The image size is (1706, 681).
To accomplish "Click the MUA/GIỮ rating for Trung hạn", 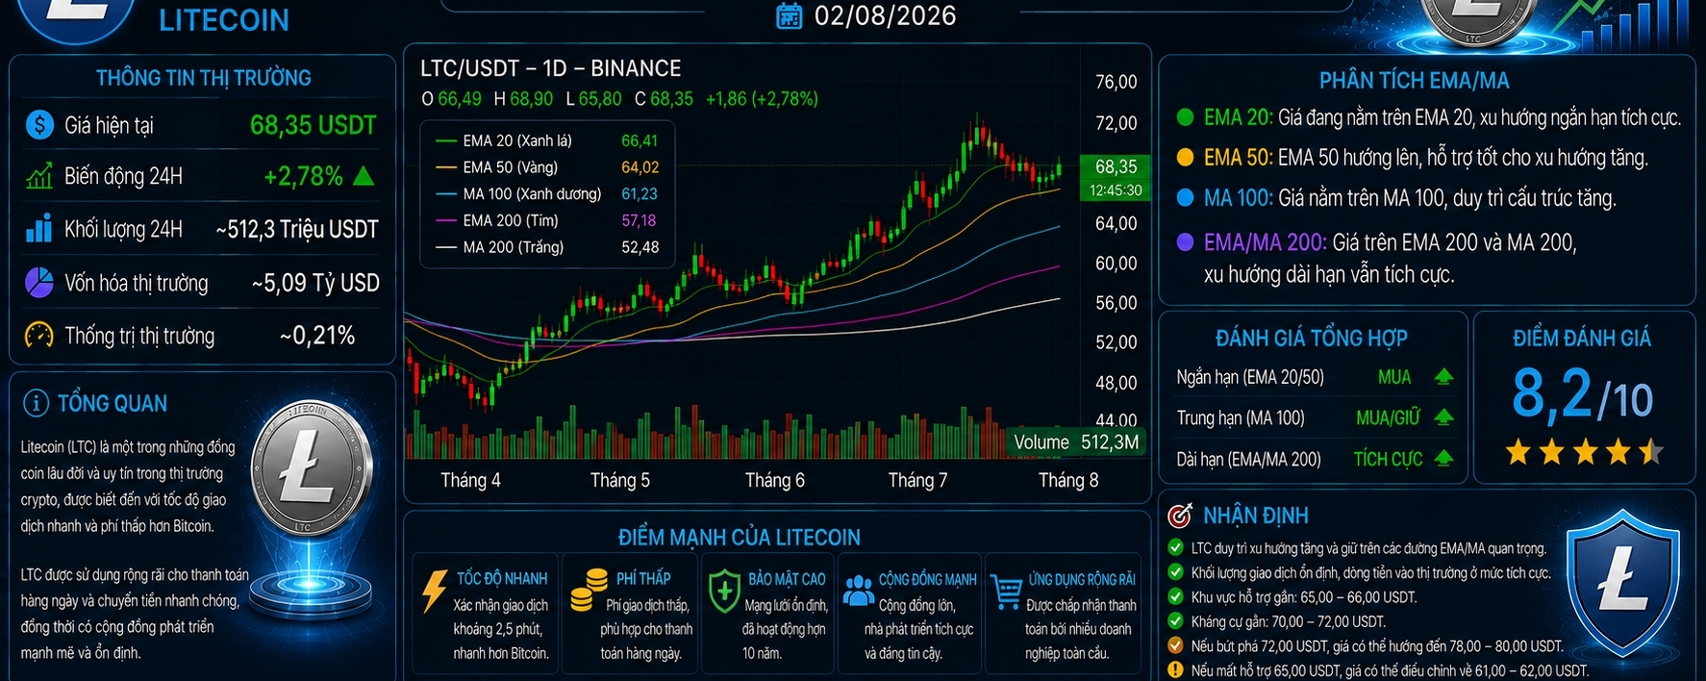I will click(1388, 417).
